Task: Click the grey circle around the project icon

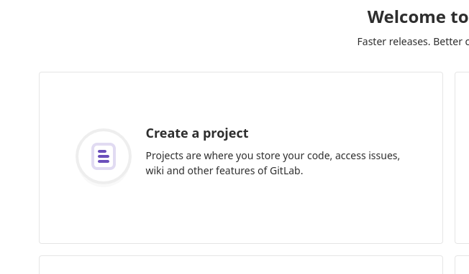Action: [104, 156]
